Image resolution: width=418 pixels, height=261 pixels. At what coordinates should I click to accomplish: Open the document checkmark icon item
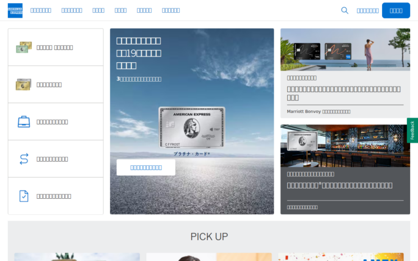24,196
